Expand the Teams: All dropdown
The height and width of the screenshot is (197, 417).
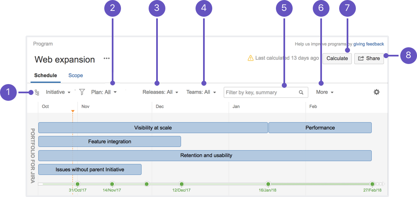tap(201, 92)
